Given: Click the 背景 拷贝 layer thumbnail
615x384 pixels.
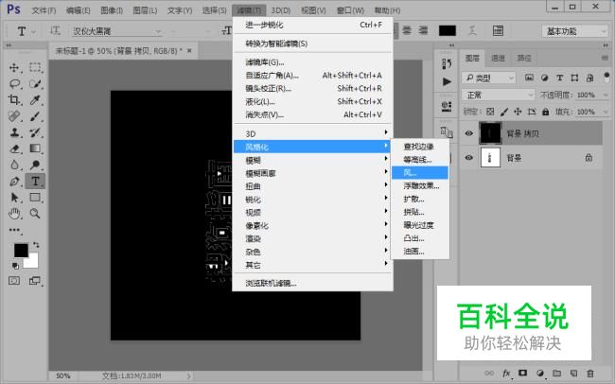Looking at the screenshot, I should pos(490,133).
